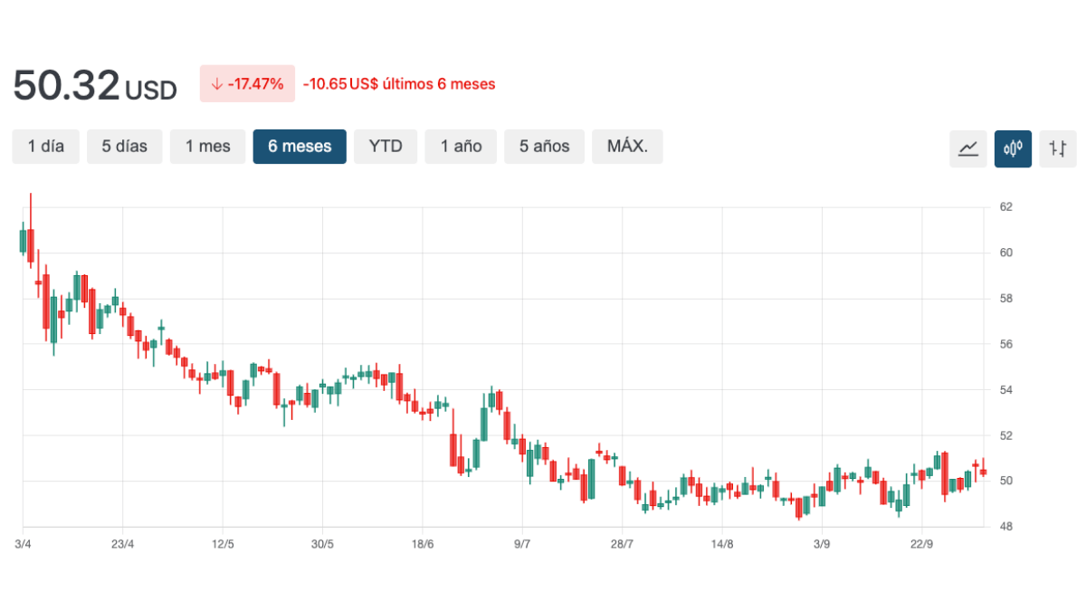The height and width of the screenshot is (611, 1086).
Task: Switch to OHLC bar chart view
Action: click(1058, 148)
